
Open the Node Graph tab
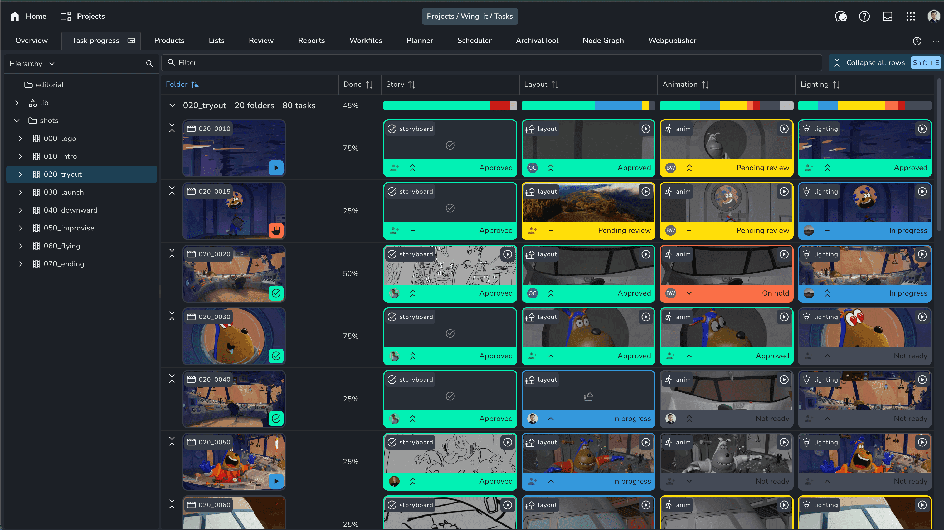(x=603, y=41)
